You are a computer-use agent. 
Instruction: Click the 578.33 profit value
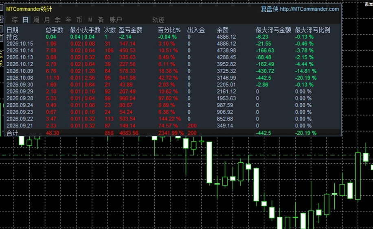127,71
